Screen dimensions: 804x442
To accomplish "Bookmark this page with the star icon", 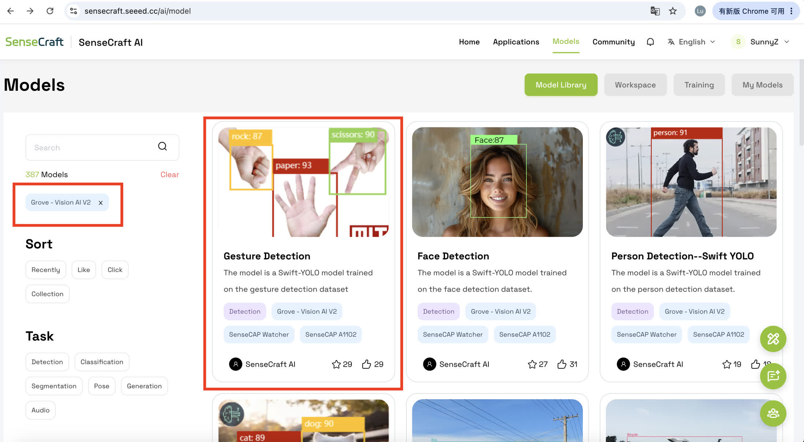I will (x=673, y=11).
